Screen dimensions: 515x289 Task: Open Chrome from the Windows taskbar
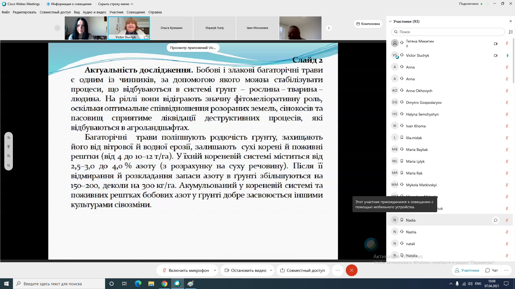click(164, 284)
